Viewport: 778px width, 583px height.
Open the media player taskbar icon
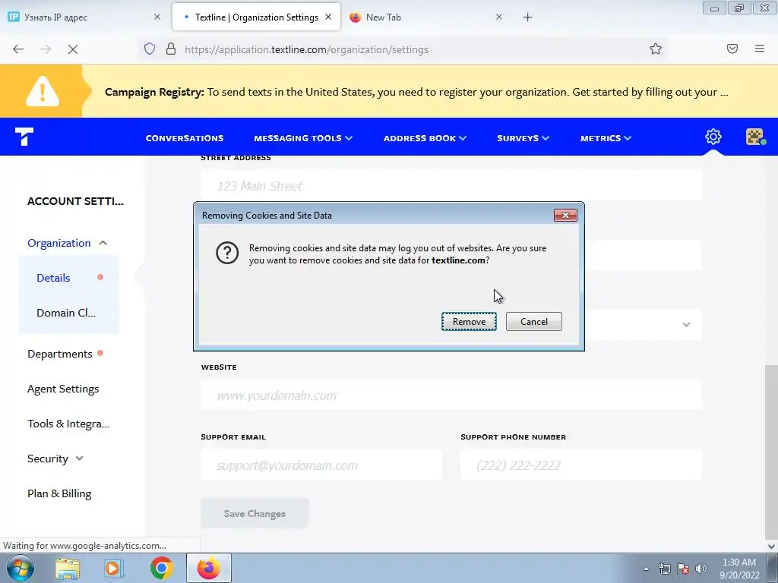point(114,569)
